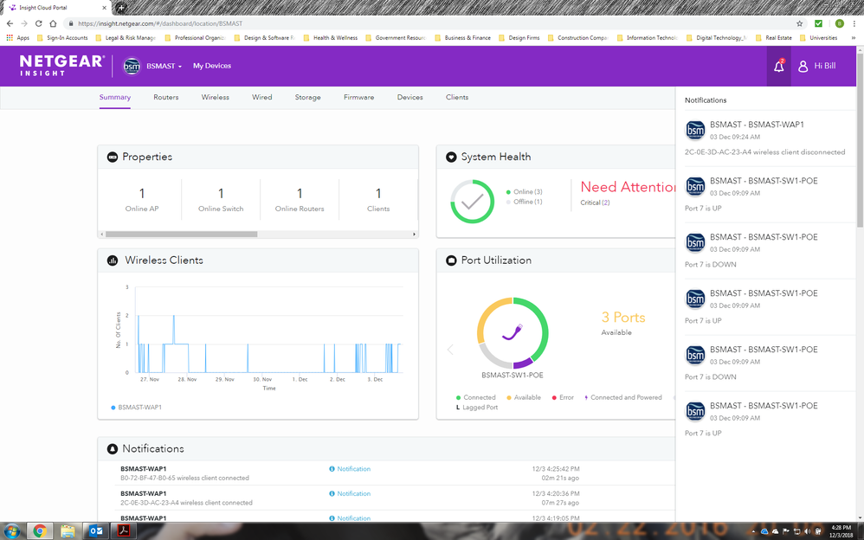864x540 pixels.
Task: Open the Summary tab
Action: point(114,98)
